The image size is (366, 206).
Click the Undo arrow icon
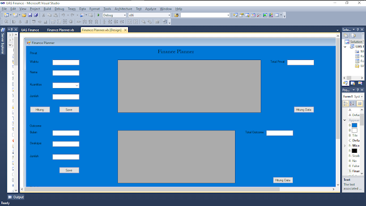(63, 15)
